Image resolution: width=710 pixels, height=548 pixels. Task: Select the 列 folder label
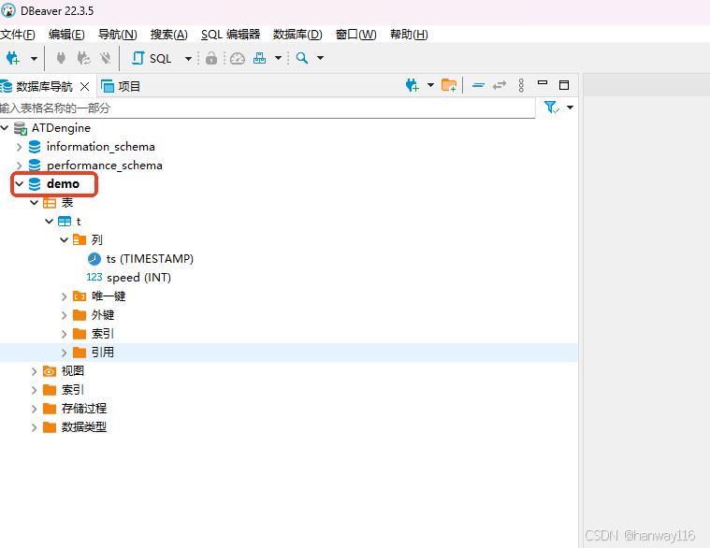[97, 239]
